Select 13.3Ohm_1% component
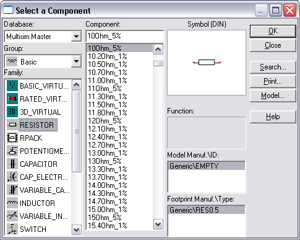300x240 pixels. (119, 169)
